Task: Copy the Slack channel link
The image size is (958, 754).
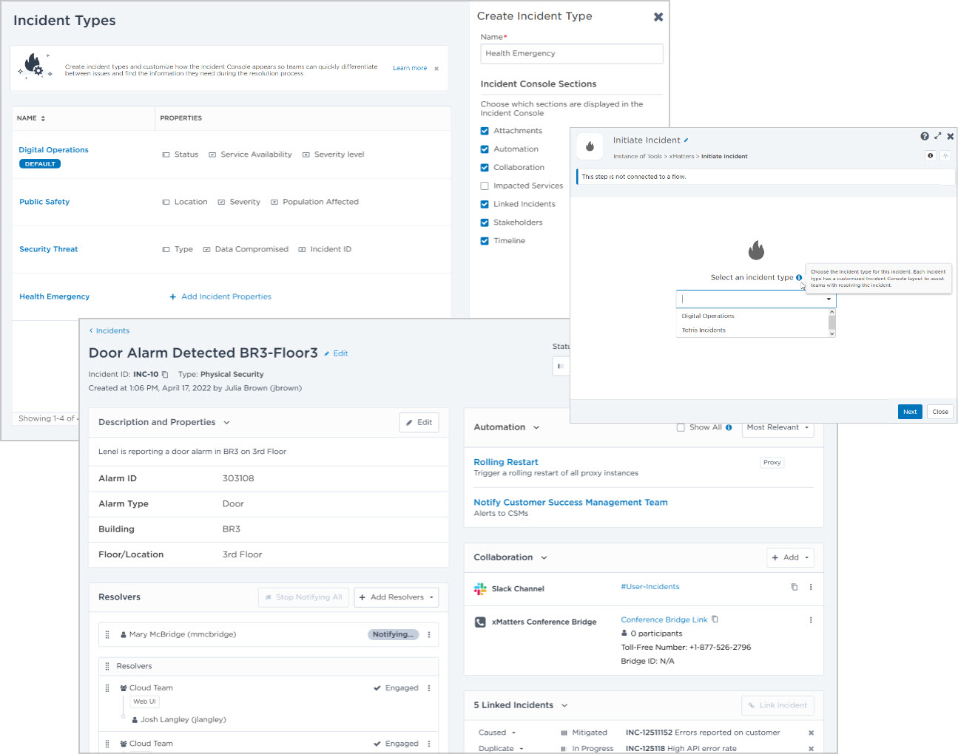Action: 795,587
